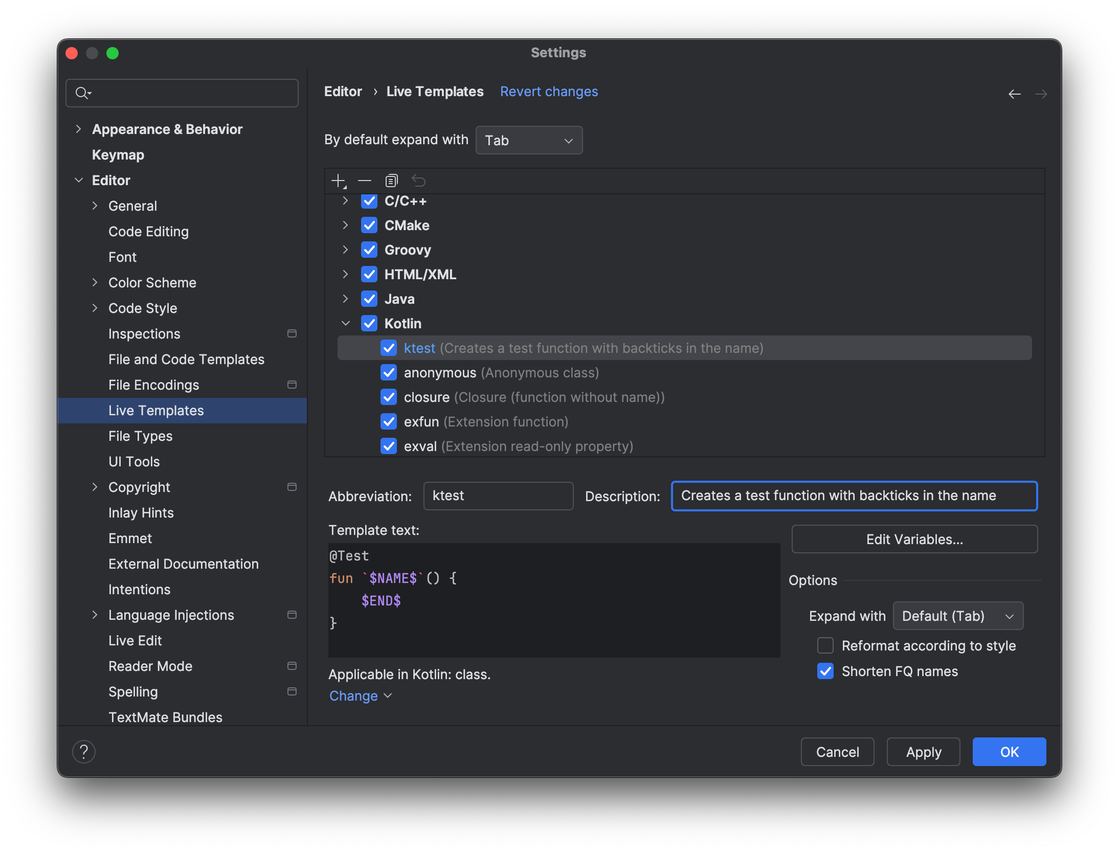Click the project-level icon next to Language Injections

pos(292,615)
